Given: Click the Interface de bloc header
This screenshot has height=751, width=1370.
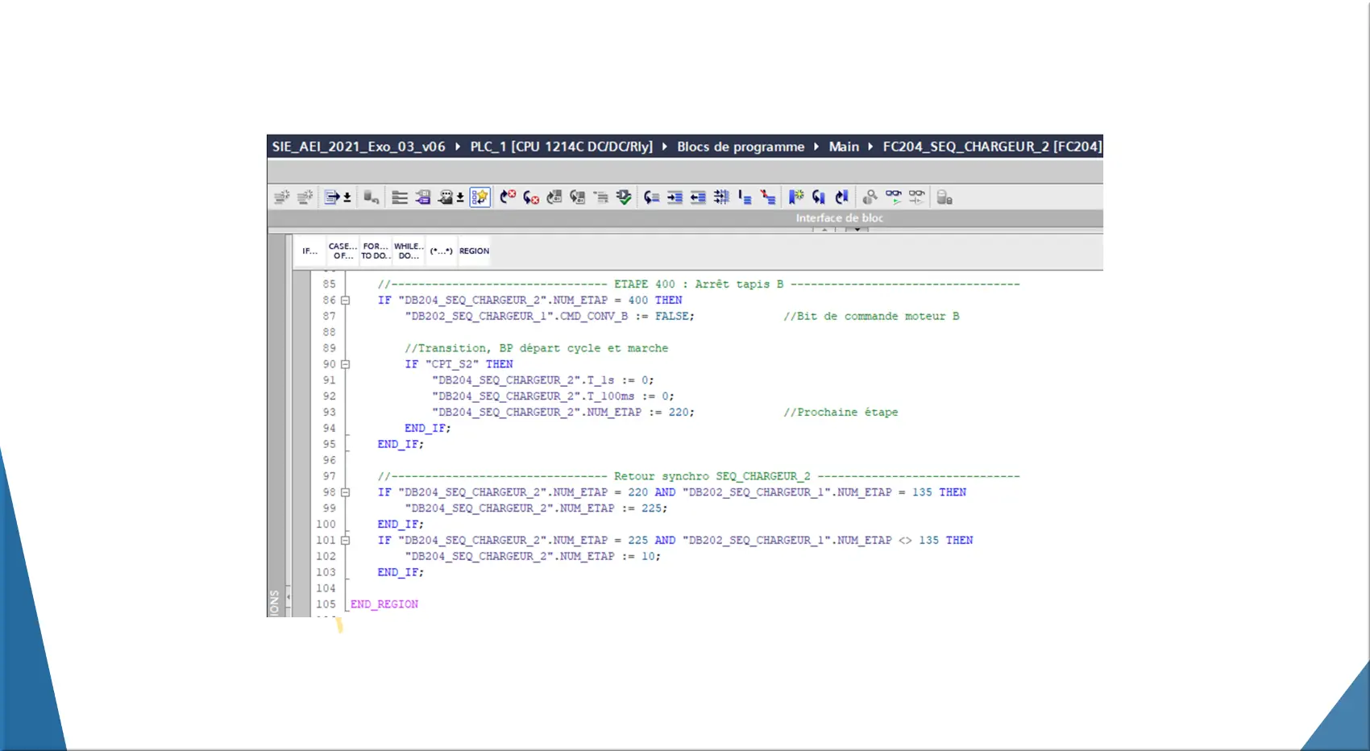Looking at the screenshot, I should (x=840, y=218).
